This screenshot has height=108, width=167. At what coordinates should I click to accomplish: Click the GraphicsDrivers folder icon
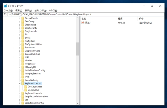point(23,51)
